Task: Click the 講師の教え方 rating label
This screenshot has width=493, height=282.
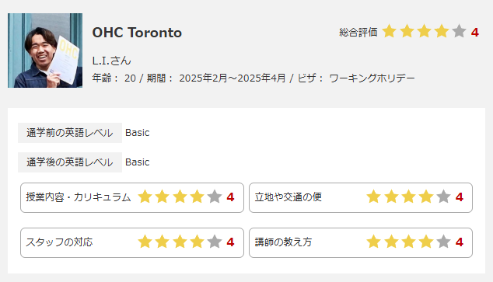Action: 283,242
